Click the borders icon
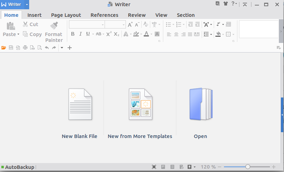 [228, 34]
